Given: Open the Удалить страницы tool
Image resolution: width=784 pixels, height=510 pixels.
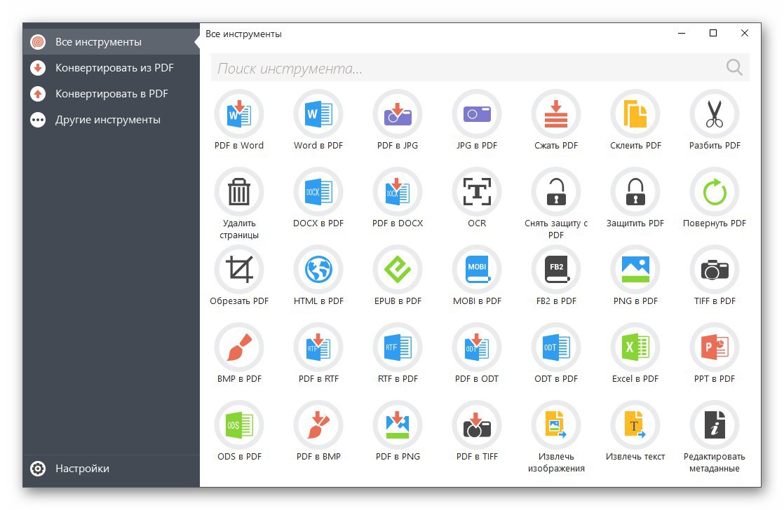Looking at the screenshot, I should point(239,193).
